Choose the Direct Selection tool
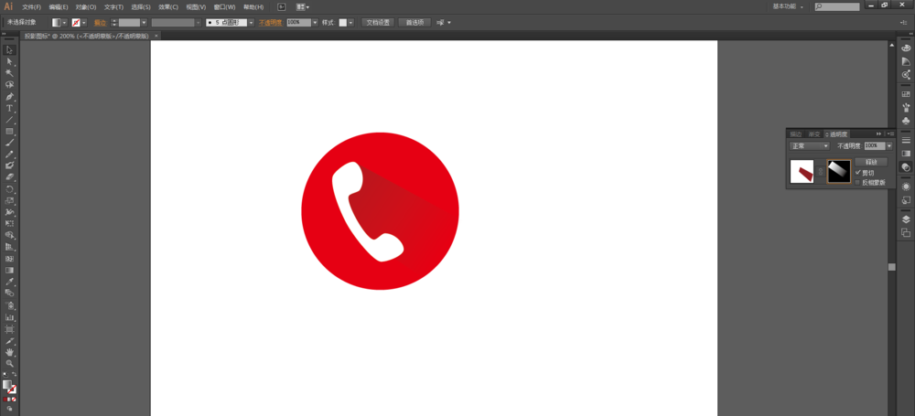 [x=9, y=61]
